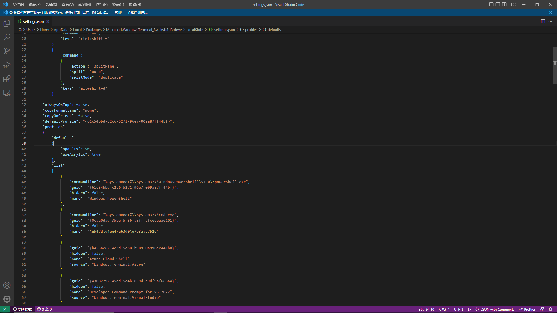Toggle the bottom panel layout button
Image resolution: width=557 pixels, height=313 pixels.
498,4
